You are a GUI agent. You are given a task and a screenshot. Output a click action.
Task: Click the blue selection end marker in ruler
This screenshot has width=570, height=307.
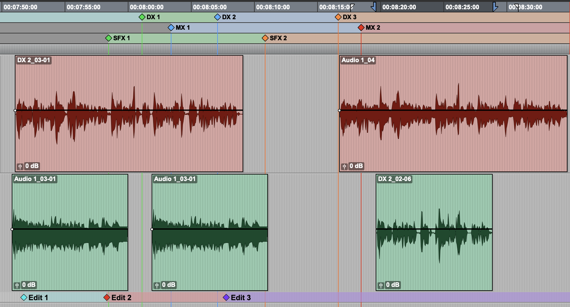pos(495,7)
